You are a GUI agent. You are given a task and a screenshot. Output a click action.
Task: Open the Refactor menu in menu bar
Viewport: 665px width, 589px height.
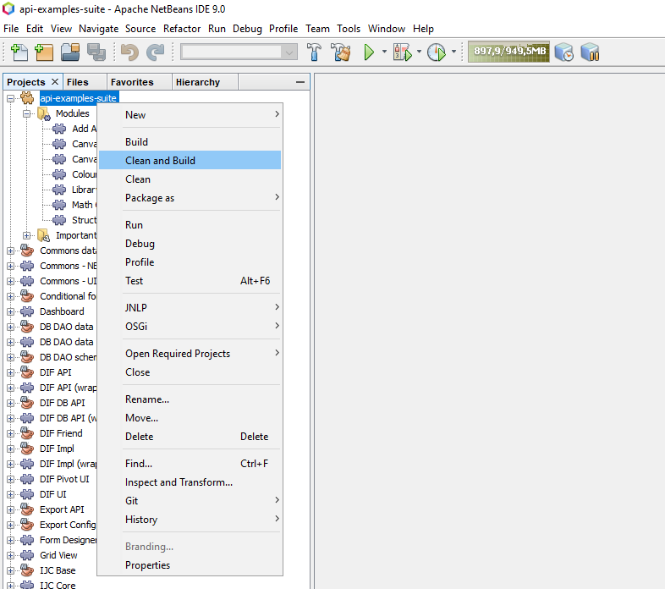pos(182,28)
